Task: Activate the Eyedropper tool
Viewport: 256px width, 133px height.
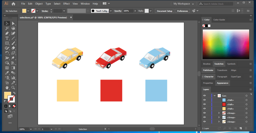Action: [7, 73]
